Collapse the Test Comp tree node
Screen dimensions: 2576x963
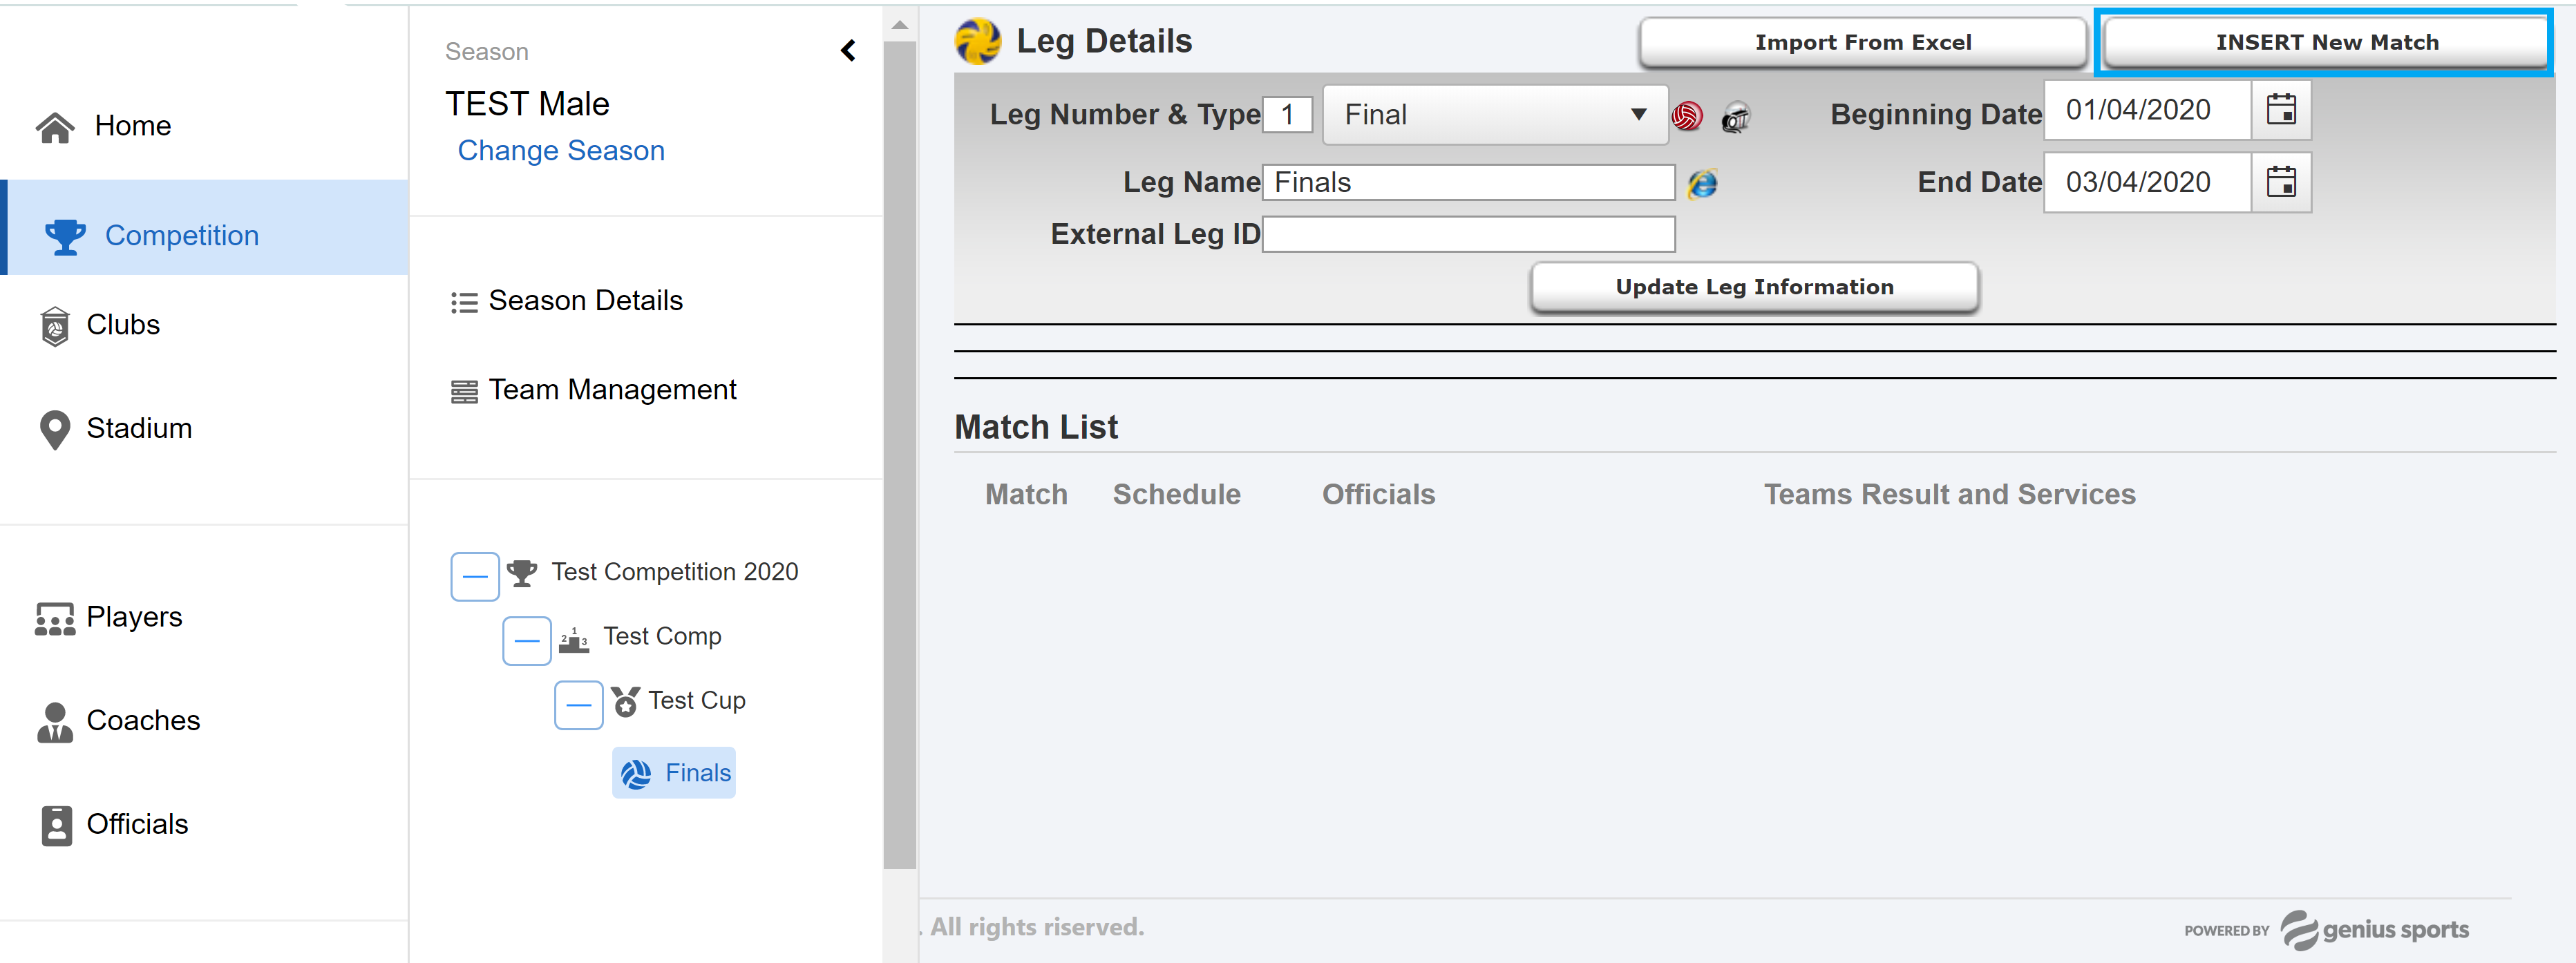click(527, 640)
